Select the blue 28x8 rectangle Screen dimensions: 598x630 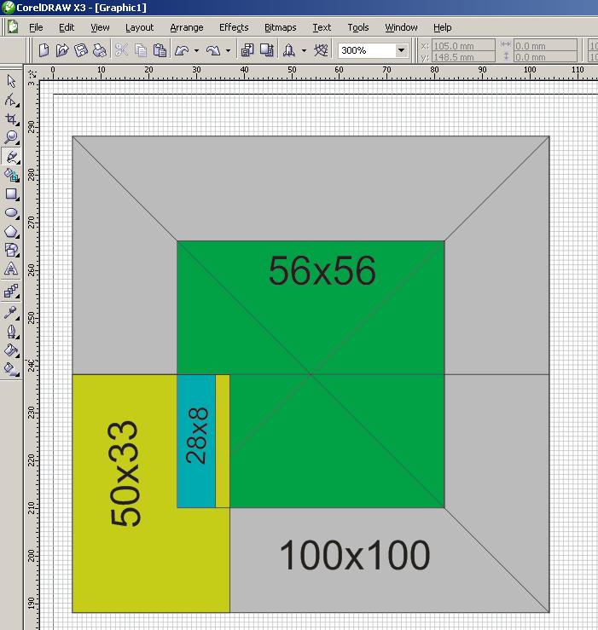[196, 441]
